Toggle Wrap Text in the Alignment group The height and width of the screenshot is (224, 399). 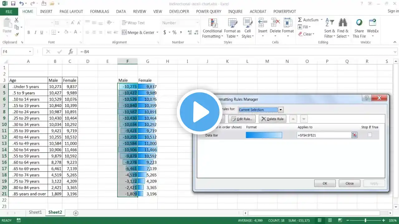(133, 23)
